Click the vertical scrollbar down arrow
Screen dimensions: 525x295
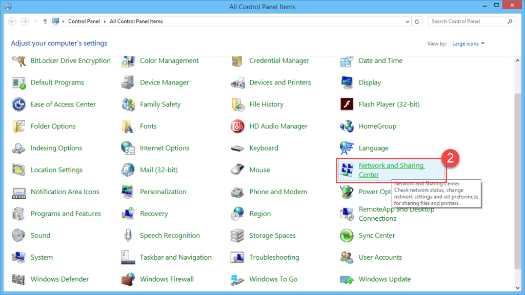coord(518,288)
